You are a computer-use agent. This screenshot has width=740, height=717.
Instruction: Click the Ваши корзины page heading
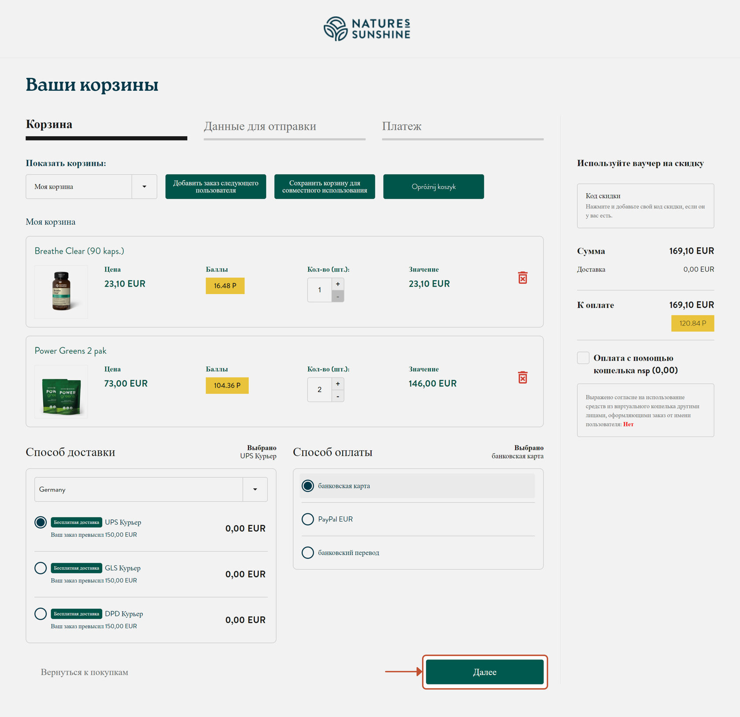coord(92,85)
